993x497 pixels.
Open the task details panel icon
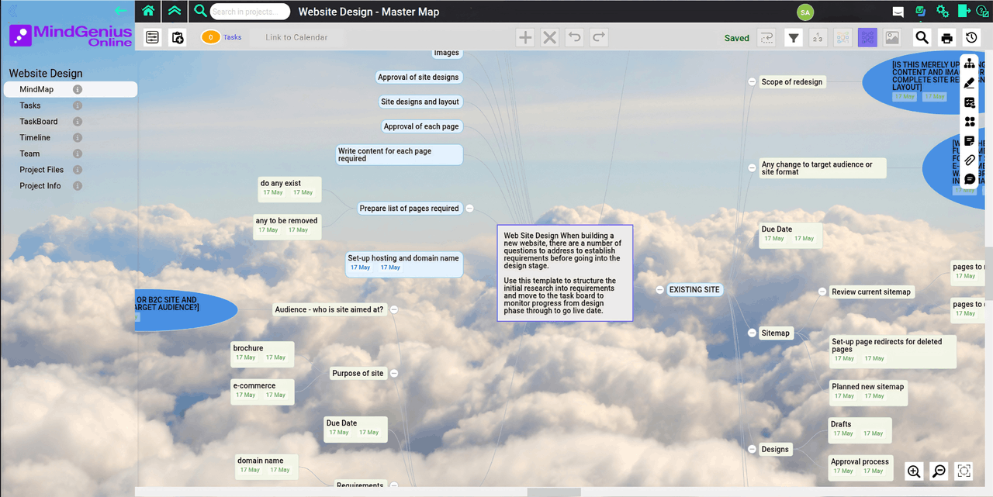tap(970, 102)
